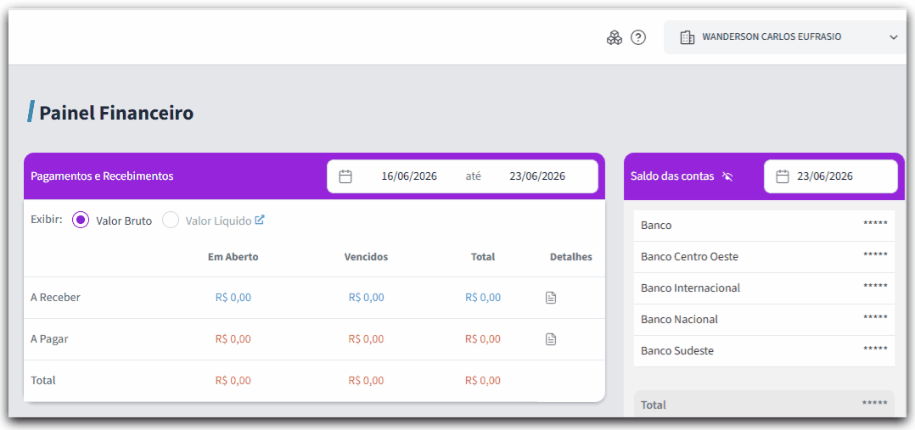Open the cubes modules icon in header
The image size is (915, 430).
point(615,38)
